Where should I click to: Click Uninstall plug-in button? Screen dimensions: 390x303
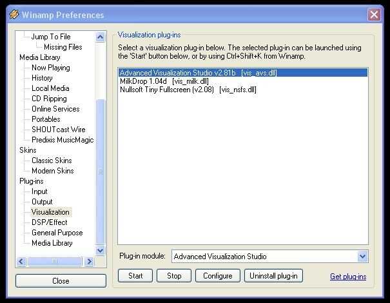click(x=273, y=276)
